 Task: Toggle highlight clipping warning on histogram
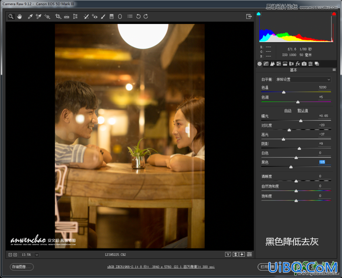pyautogui.click(x=334, y=14)
